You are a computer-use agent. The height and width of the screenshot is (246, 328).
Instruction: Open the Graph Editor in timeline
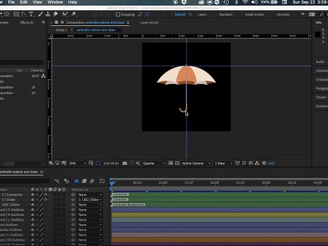(x=102, y=181)
